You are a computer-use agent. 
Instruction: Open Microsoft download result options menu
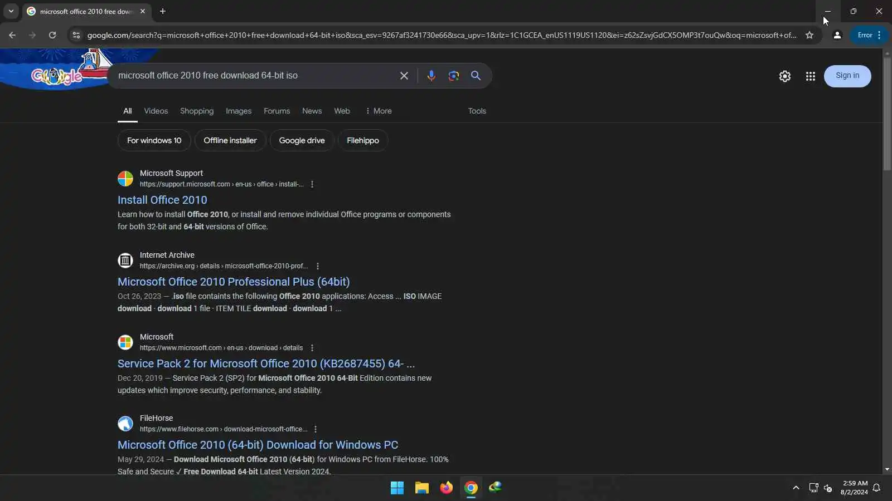[312, 348]
